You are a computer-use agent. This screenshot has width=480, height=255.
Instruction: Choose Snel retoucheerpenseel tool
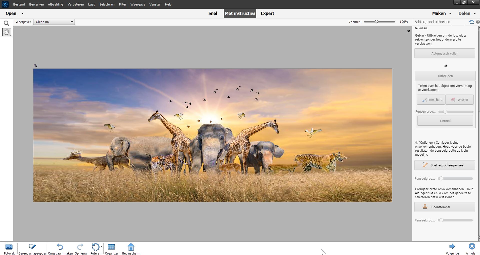click(444, 165)
